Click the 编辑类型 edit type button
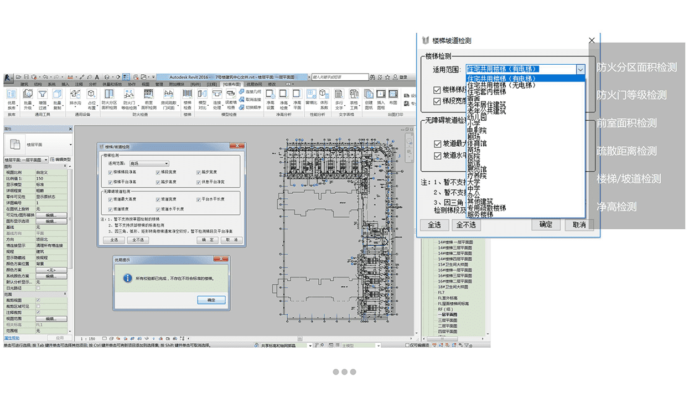Screen dimensions: 689x412 coord(61,159)
